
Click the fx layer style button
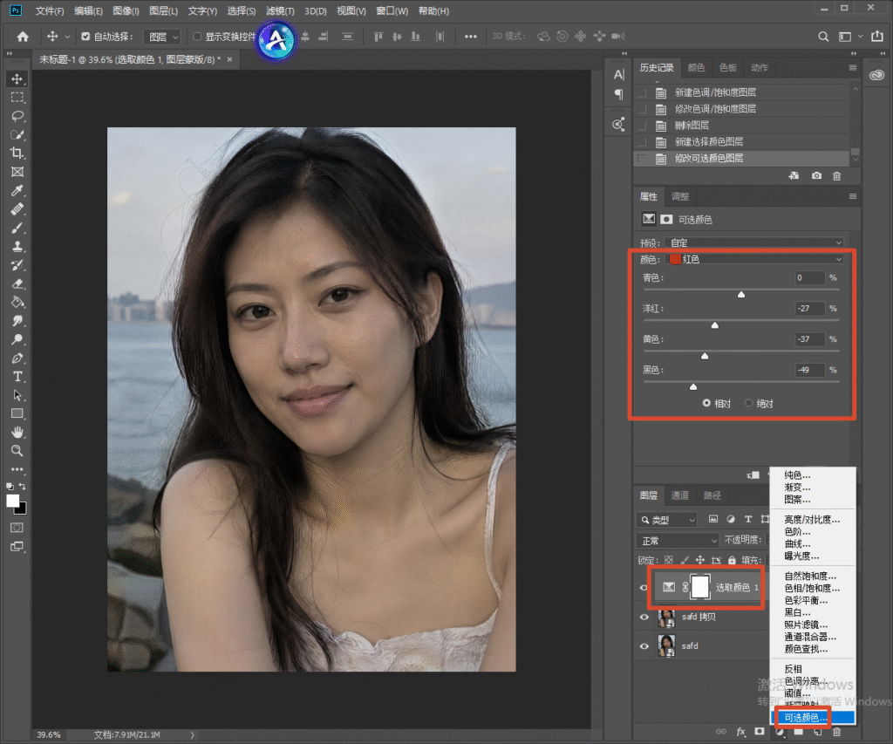[740, 732]
